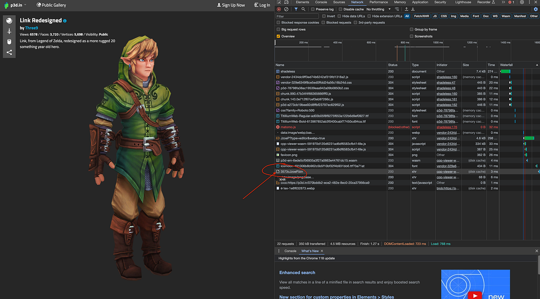Screen dimensions: 540x299
Task: Clear the network requests list
Action: click(286, 9)
